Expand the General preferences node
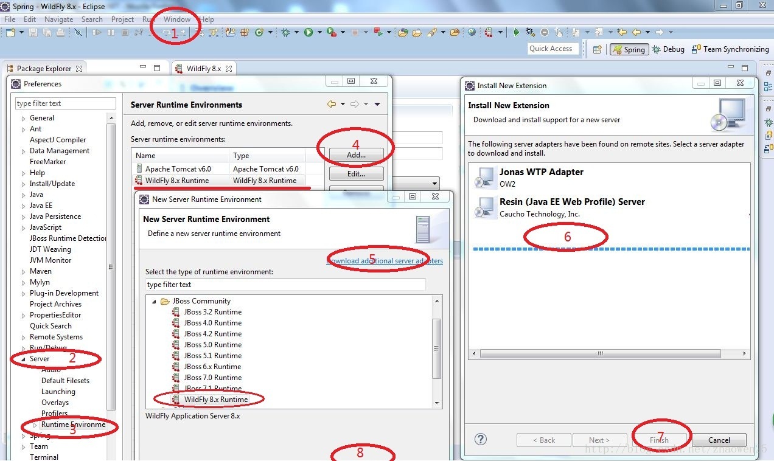774x461 pixels. [x=24, y=119]
